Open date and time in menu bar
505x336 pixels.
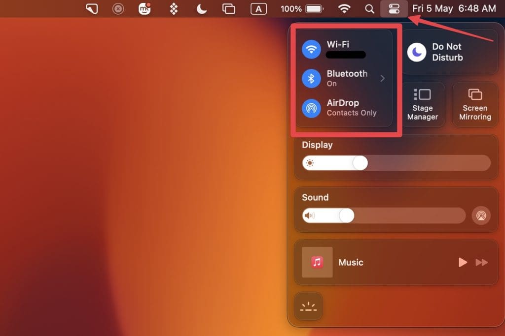(454, 8)
